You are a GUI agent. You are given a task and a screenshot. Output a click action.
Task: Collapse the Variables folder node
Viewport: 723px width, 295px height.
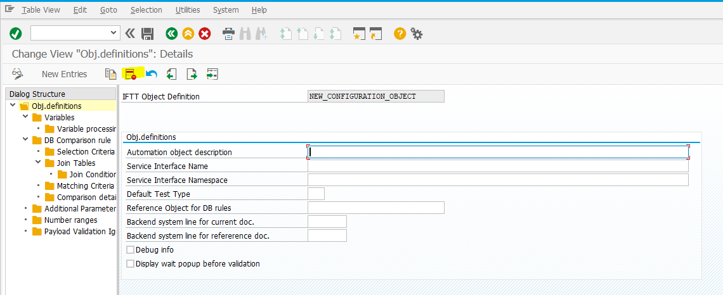(25, 117)
